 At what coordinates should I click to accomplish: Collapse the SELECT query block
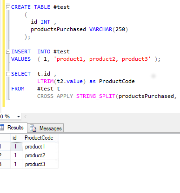click(8, 74)
